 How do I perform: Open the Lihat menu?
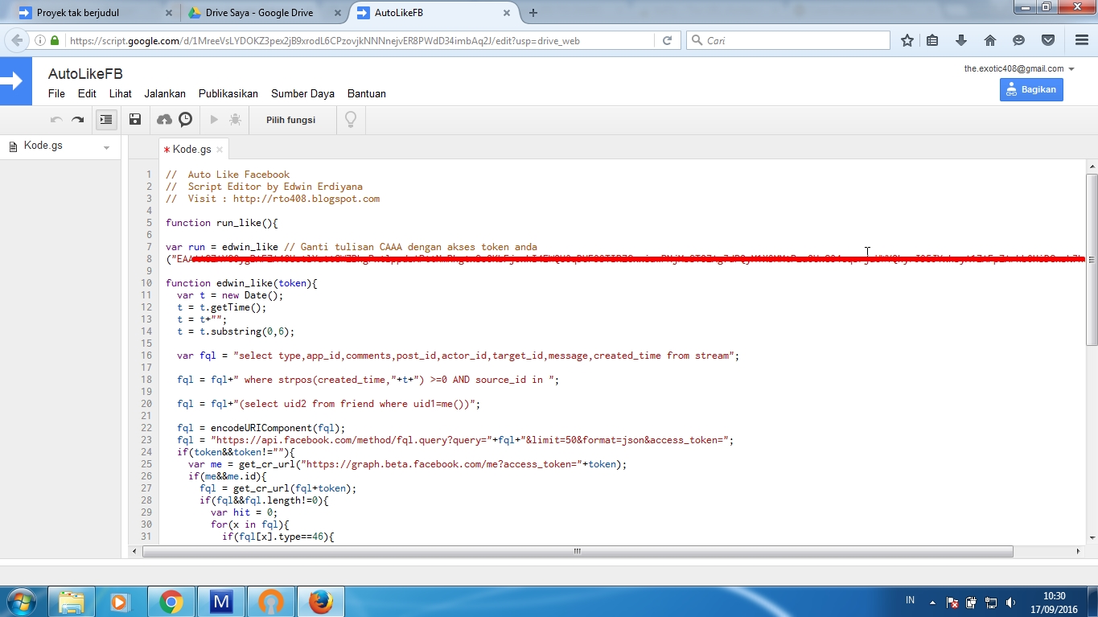[121, 93]
